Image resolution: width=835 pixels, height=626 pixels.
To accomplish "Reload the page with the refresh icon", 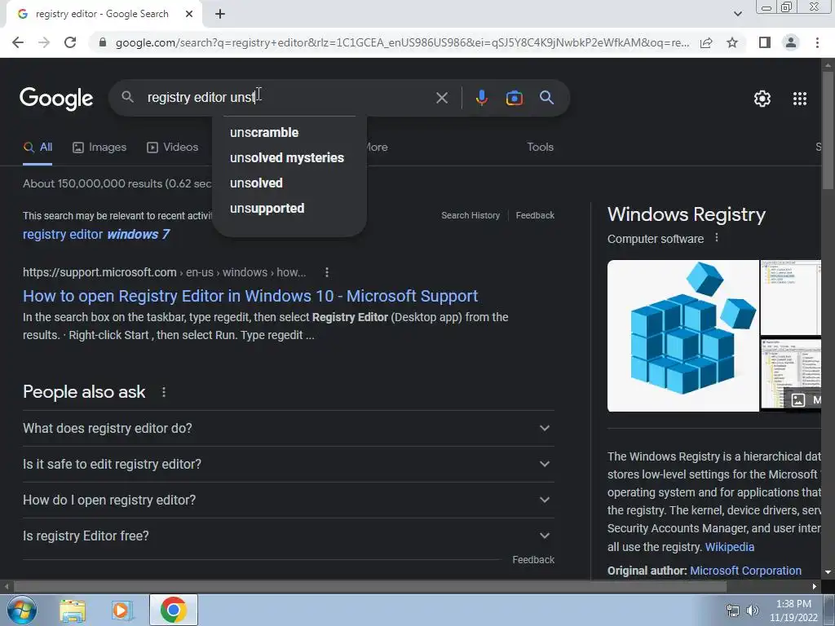I will pos(70,42).
